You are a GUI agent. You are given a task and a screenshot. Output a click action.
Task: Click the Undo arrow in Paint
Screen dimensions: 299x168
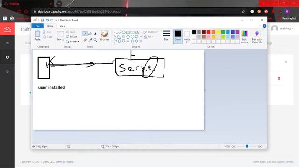coord(47,20)
